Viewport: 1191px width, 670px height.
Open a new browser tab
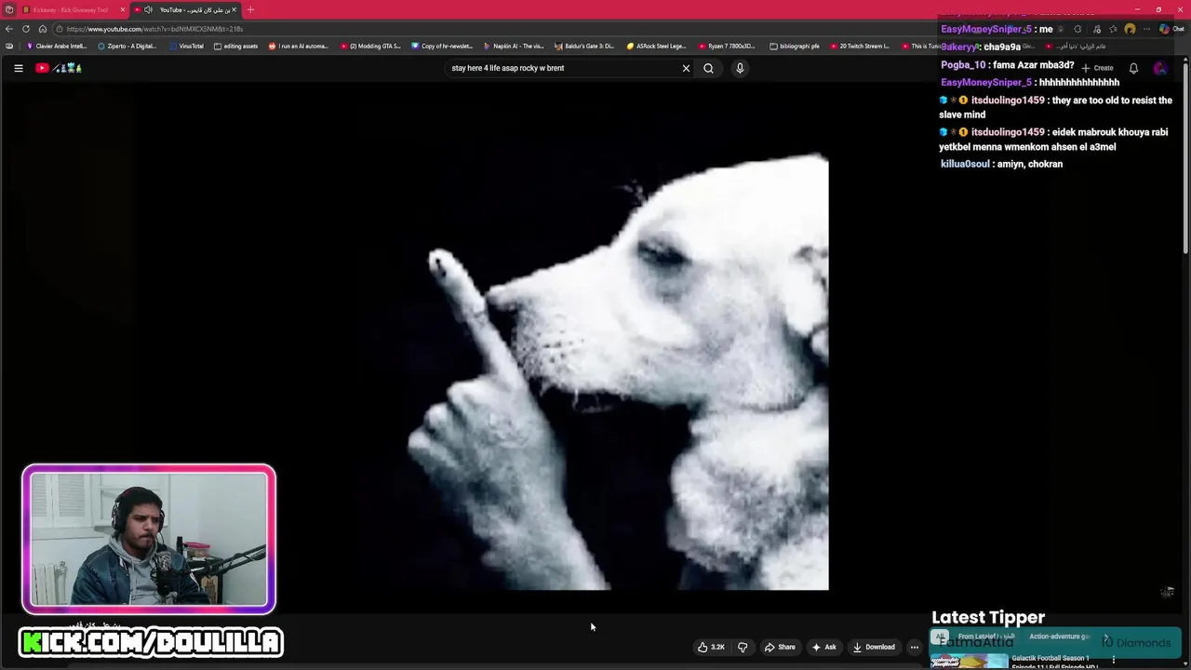pyautogui.click(x=250, y=9)
